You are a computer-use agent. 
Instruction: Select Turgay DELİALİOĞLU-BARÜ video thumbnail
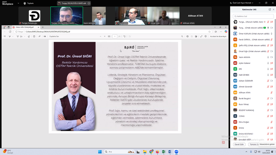67,16
